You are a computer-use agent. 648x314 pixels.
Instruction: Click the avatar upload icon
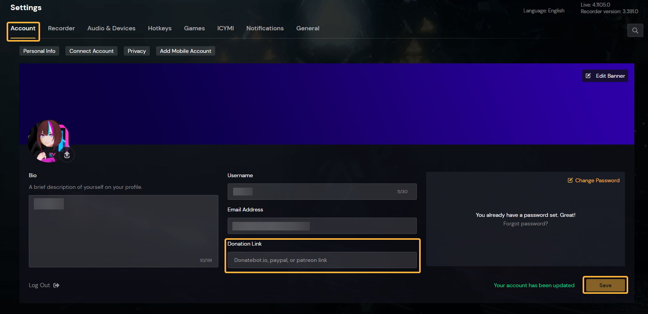click(x=67, y=155)
